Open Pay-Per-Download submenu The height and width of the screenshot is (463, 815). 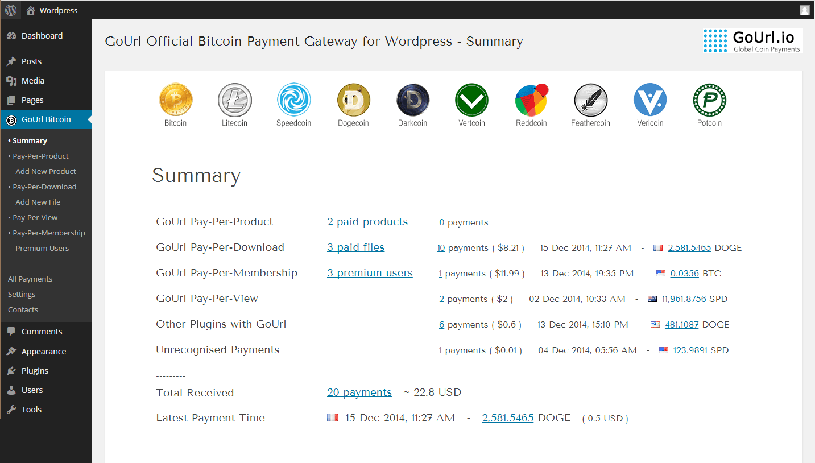pos(44,187)
